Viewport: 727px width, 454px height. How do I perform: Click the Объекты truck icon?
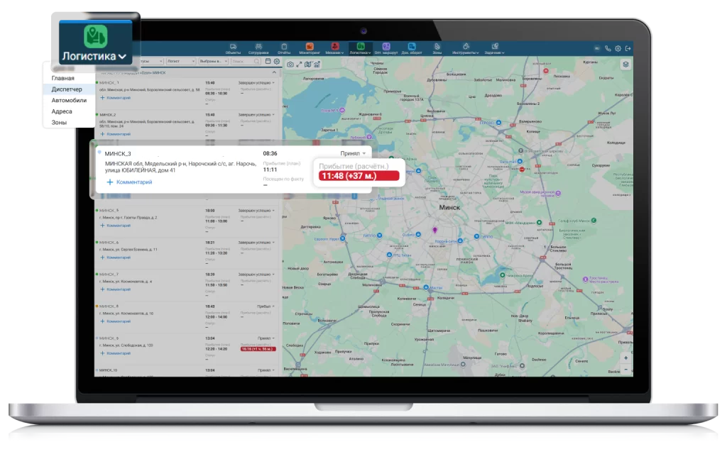233,48
